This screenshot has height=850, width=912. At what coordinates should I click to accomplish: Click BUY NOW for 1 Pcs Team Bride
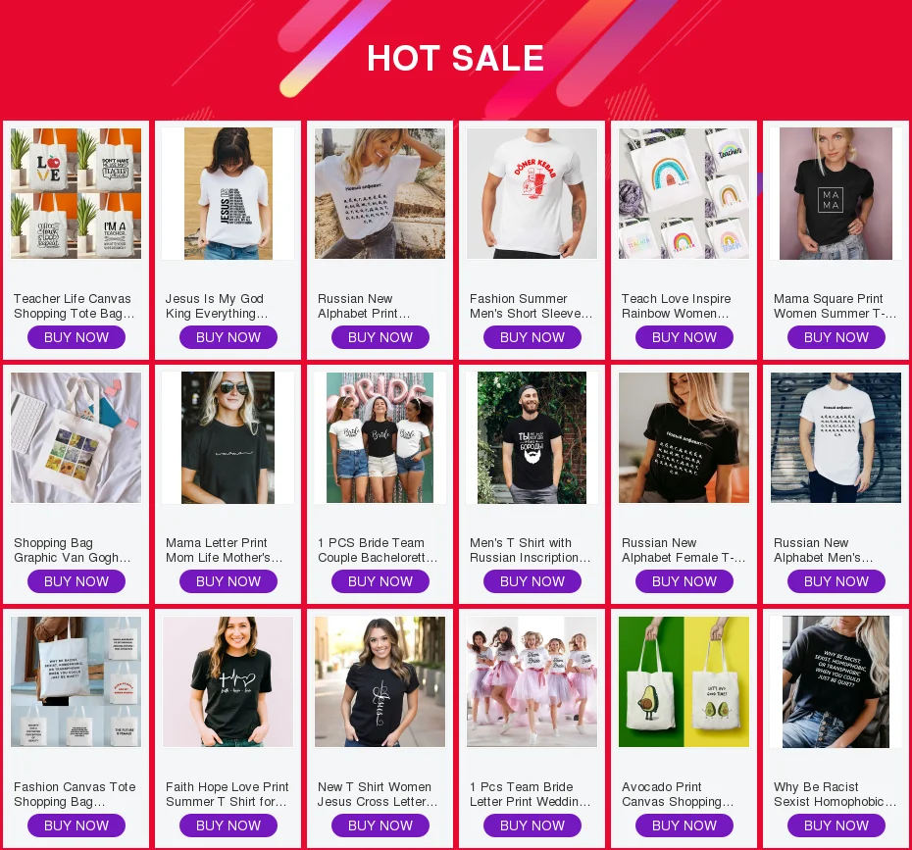tap(532, 825)
